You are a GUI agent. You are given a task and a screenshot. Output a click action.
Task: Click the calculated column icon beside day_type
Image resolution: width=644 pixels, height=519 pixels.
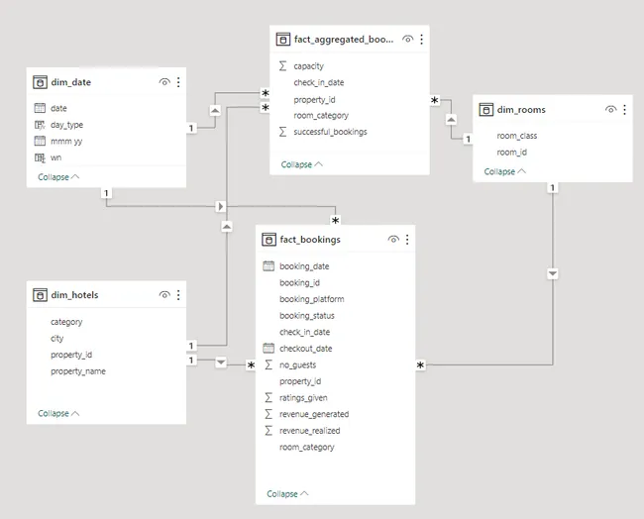tap(40, 125)
